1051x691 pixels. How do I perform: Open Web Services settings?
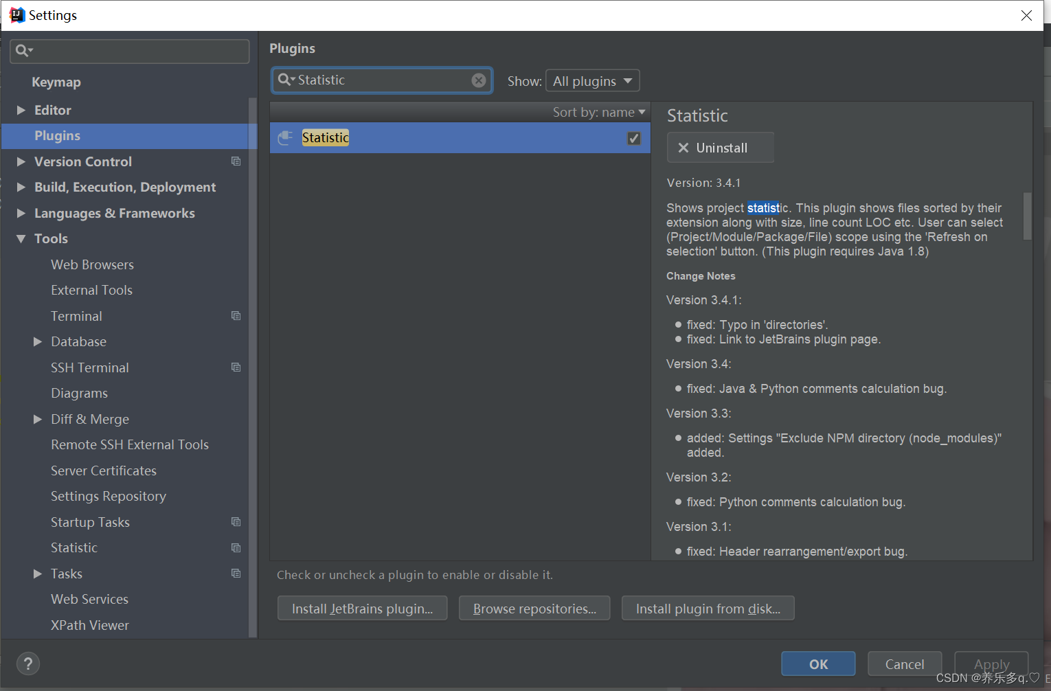tap(89, 599)
